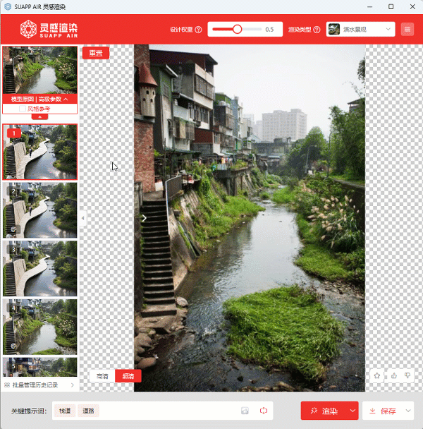This screenshot has height=429, width=423.
Task: Adjust the 设计权重 slider handle
Action: [238, 30]
